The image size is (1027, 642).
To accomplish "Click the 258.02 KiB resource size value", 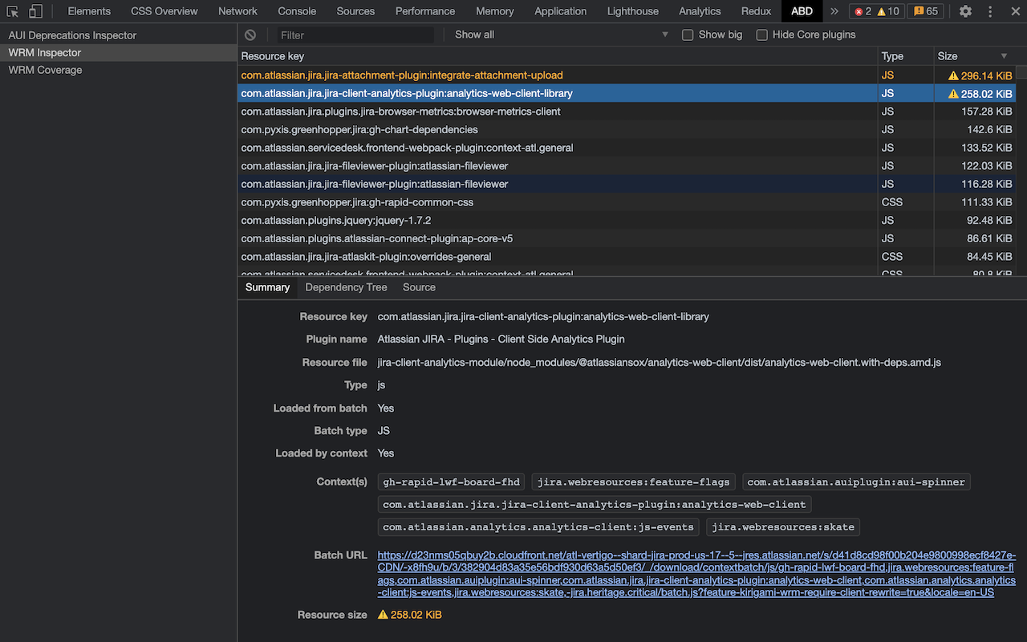I will pyautogui.click(x=416, y=615).
